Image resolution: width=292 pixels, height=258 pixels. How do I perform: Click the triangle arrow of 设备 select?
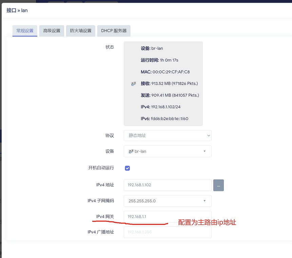[x=205, y=151]
